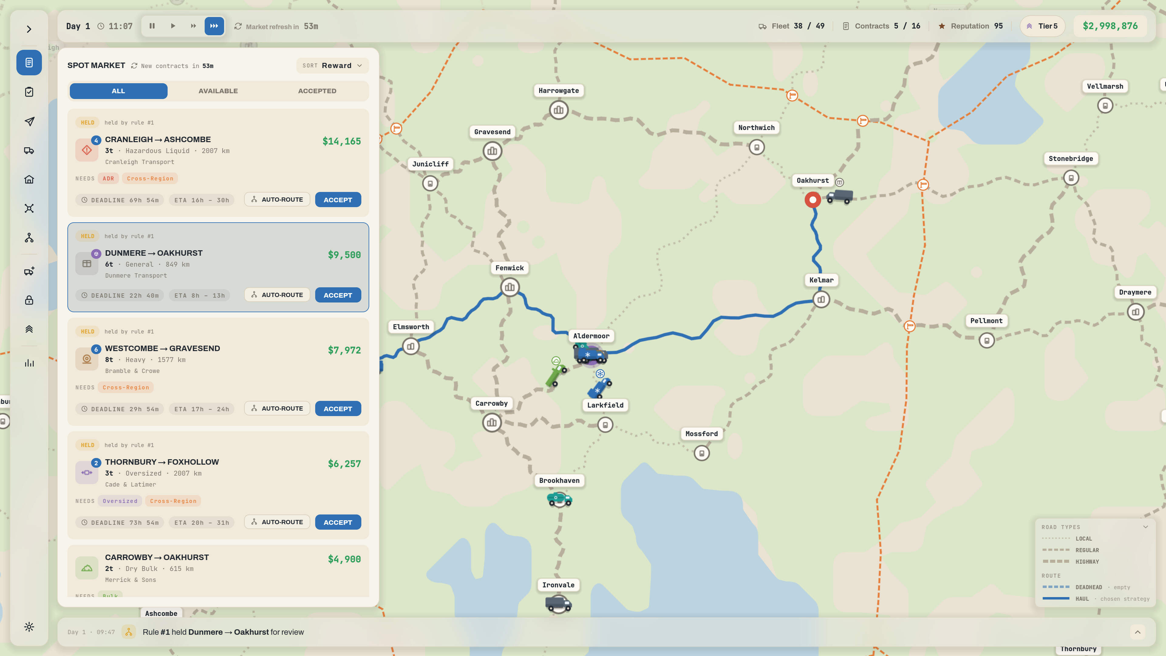1166x656 pixels.
Task: Auto-route the Westcombe to Gravesend contract
Action: pyautogui.click(x=277, y=408)
